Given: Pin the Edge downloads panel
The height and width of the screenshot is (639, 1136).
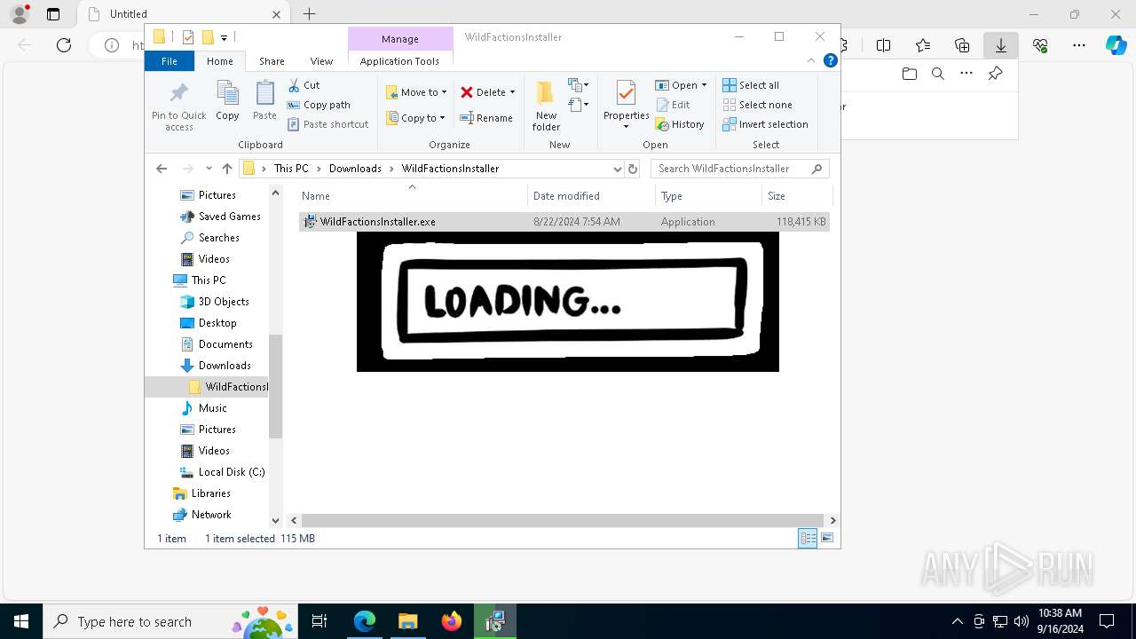Looking at the screenshot, I should tap(995, 74).
